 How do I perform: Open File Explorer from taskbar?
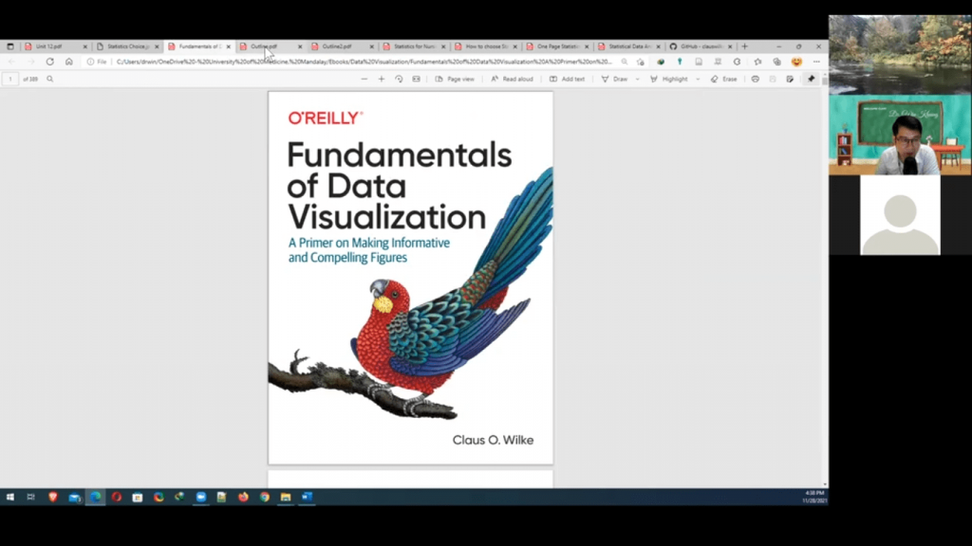click(x=286, y=497)
